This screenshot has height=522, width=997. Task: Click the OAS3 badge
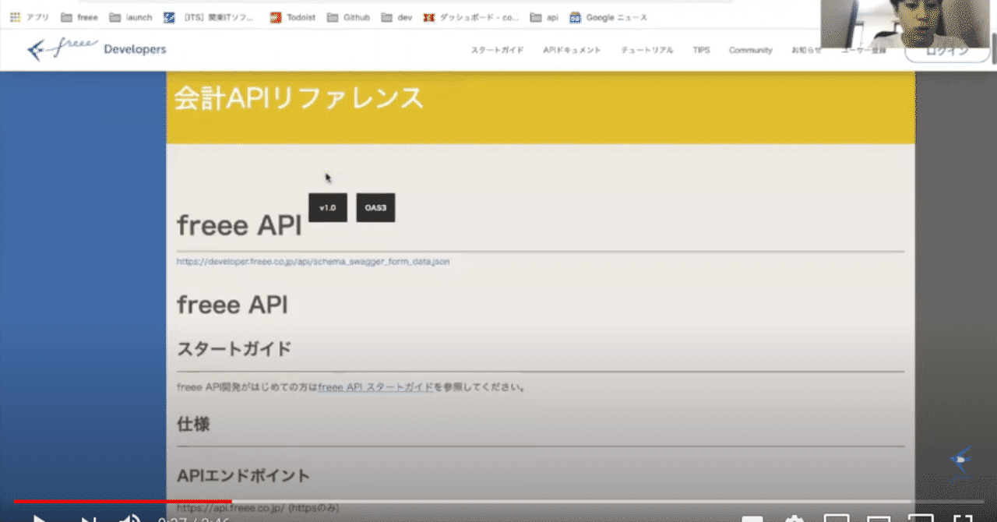click(x=375, y=207)
